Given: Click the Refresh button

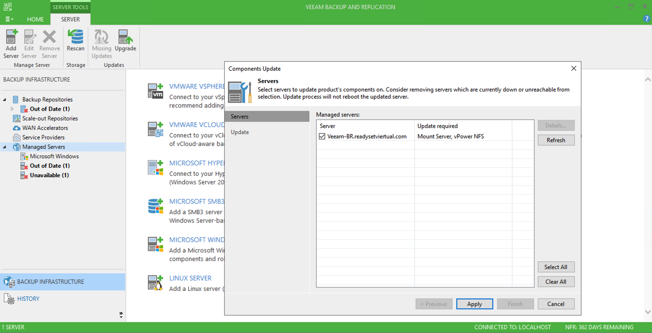Looking at the screenshot, I should [556, 140].
